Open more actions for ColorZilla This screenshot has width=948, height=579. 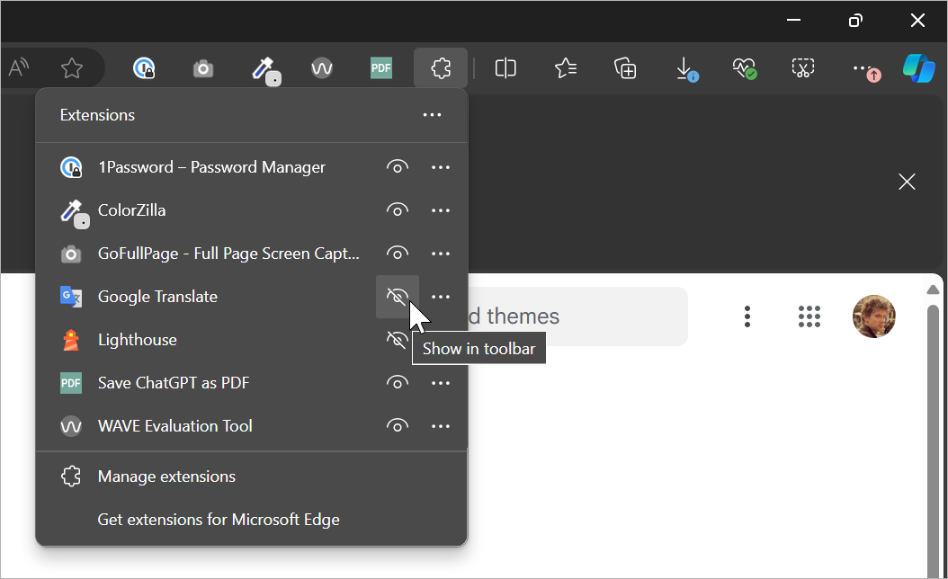point(441,210)
